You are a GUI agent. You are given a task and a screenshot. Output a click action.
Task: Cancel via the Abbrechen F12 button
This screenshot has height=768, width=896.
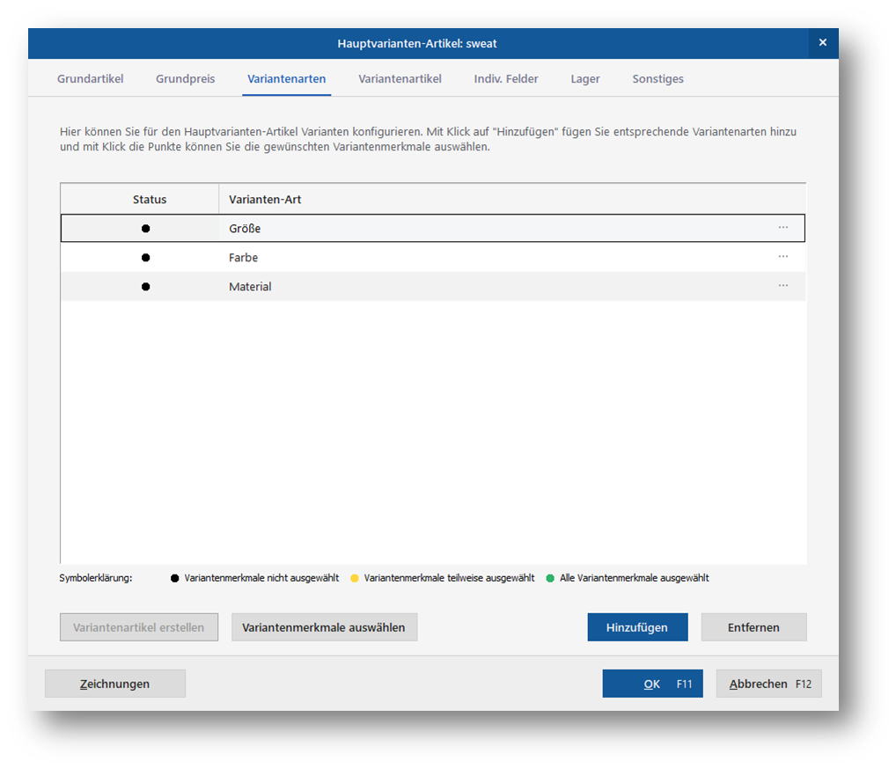point(768,684)
